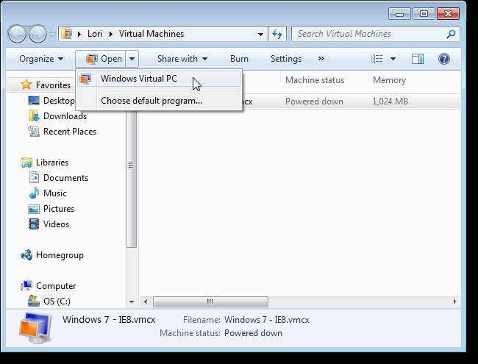Click the change view icon
478x364 pixels.
(377, 59)
